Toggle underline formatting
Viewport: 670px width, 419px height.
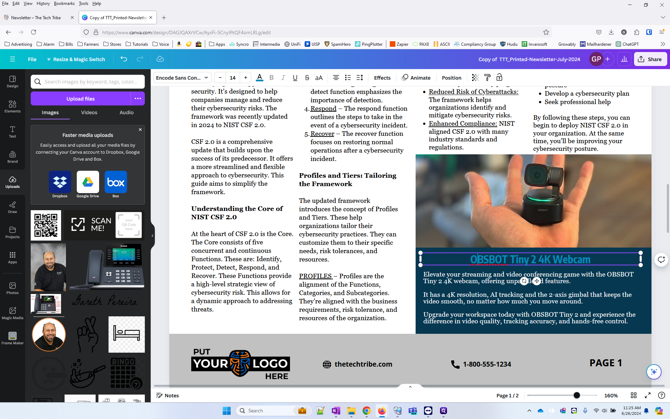coord(295,78)
